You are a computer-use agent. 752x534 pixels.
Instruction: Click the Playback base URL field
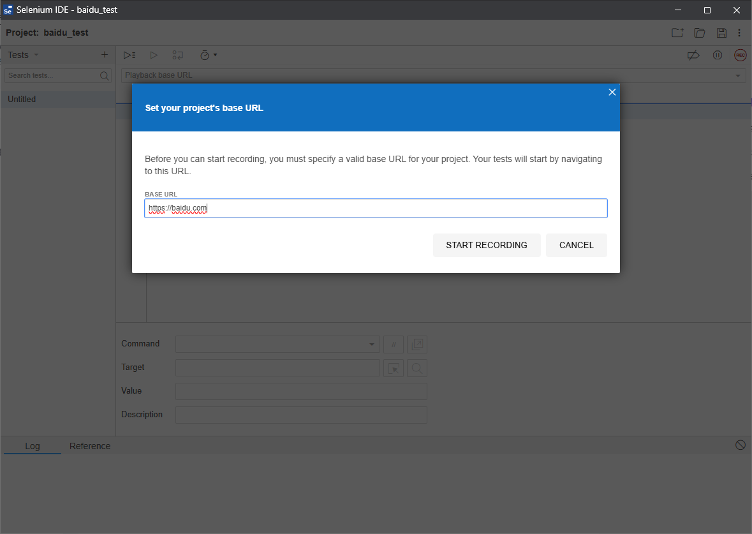(427, 75)
